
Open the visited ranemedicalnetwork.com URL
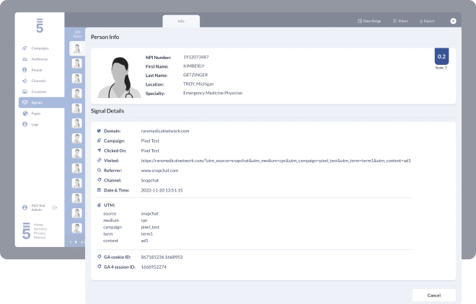pos(276,161)
